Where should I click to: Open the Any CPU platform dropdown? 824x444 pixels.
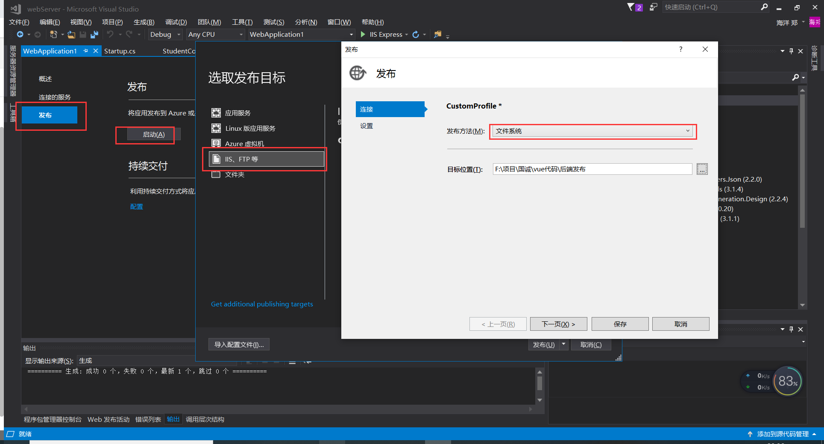[x=216, y=35]
